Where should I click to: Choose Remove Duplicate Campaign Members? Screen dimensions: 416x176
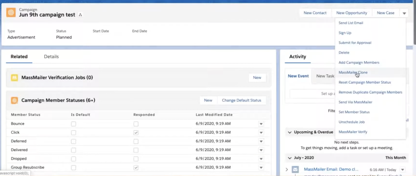pos(370,92)
